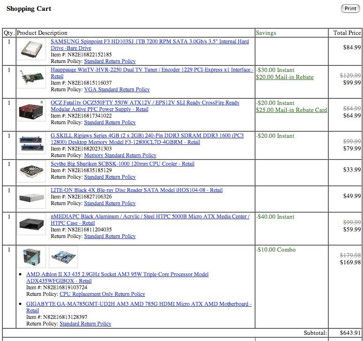Click the $33.99 Scythe cooler price
Screen dimensions: 363x341
(x=352, y=170)
